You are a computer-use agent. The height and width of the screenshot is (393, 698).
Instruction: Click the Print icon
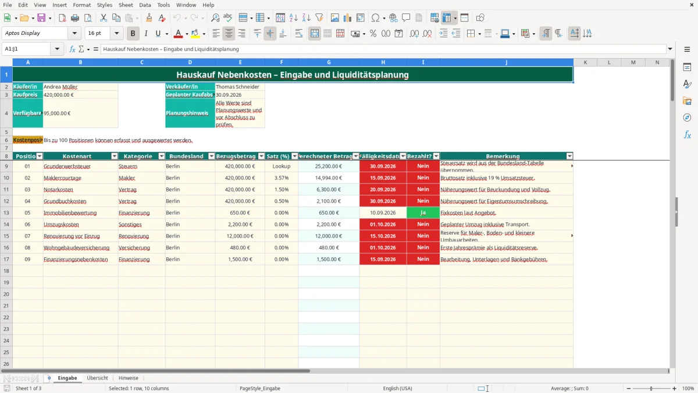[74, 18]
